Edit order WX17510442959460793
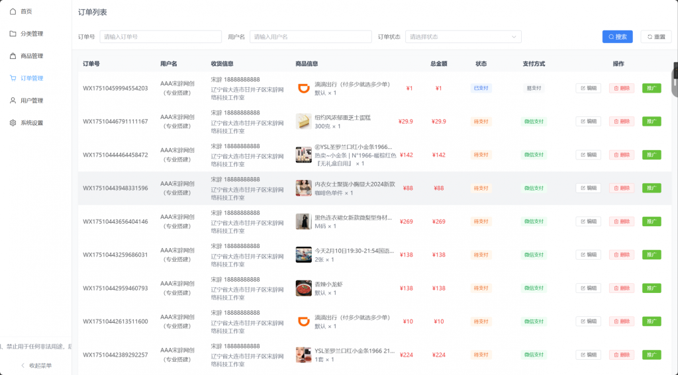This screenshot has width=678, height=375. coord(588,288)
